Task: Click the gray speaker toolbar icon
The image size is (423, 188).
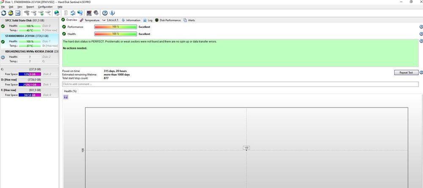Action: 96,13
